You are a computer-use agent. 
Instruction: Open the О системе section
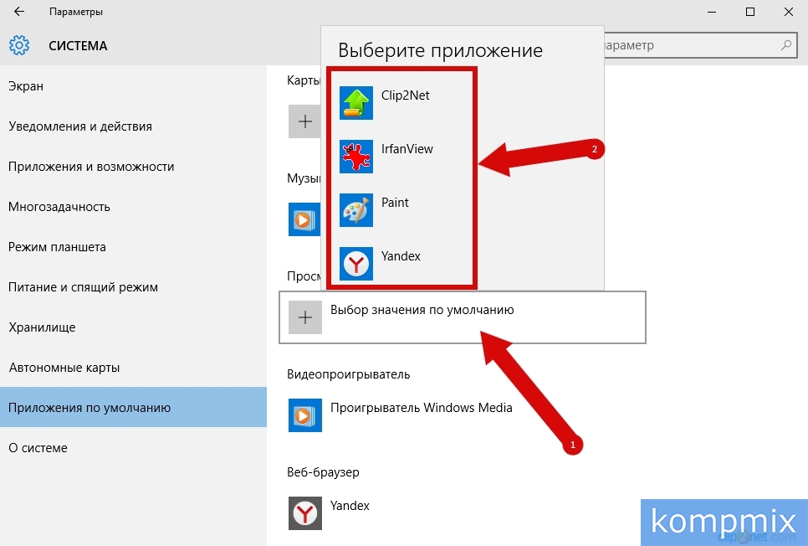(x=134, y=447)
